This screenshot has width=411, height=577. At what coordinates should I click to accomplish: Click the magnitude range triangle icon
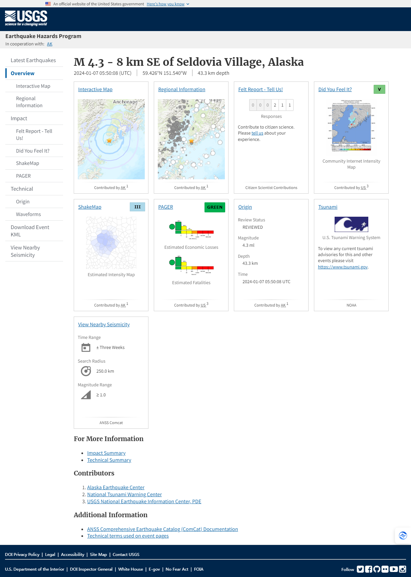(x=86, y=395)
